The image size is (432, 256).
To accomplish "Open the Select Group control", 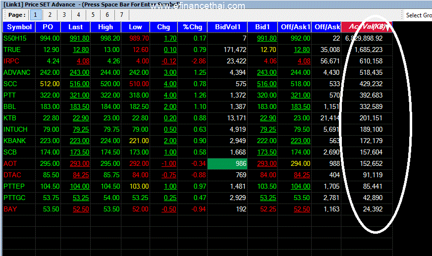I will 419,15.
